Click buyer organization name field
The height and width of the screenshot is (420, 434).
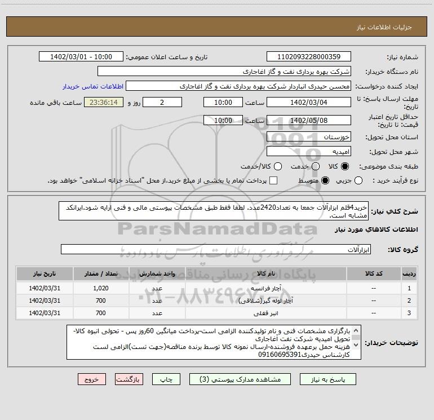[224, 71]
